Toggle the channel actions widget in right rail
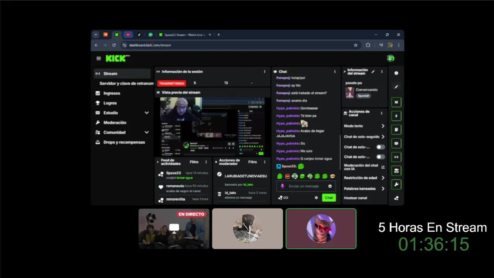This screenshot has width=494, height=278. (396, 171)
